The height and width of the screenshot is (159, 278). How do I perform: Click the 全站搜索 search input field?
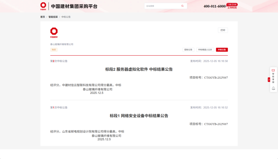(162, 6)
